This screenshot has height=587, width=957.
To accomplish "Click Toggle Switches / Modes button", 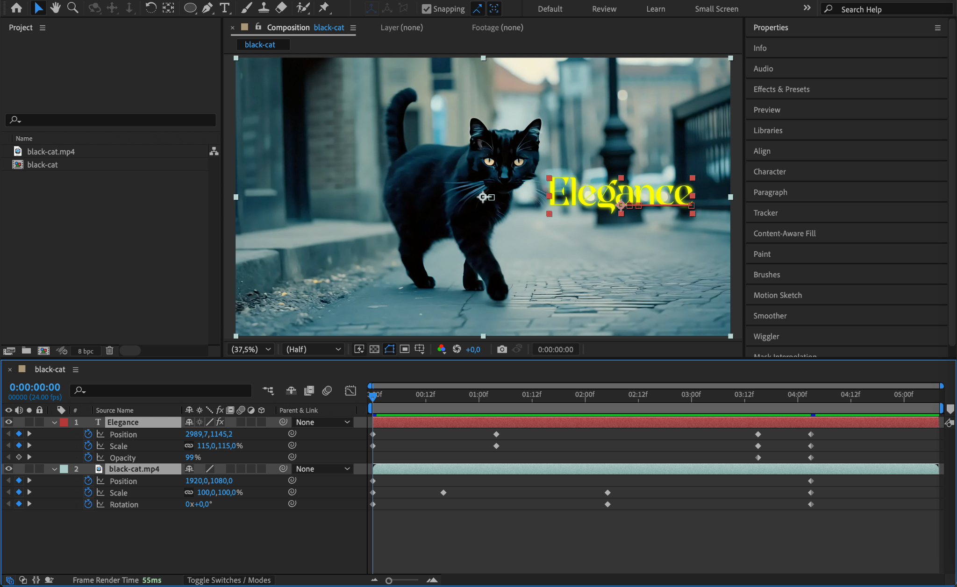I will point(229,580).
